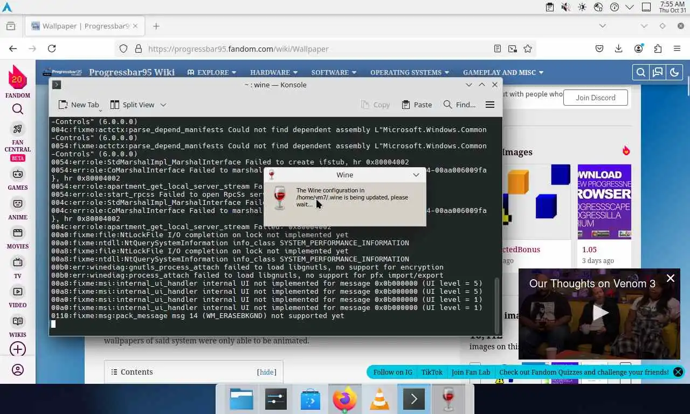Click Split View in Konsole toolbar
690x414 pixels.
[132, 105]
